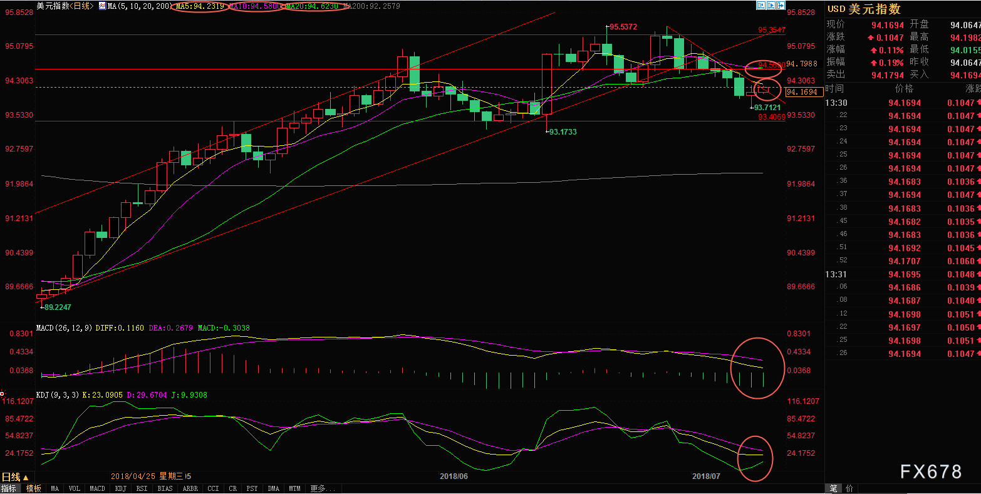Select the MA indicator tab
Screen dimensions: 981x494
(55, 488)
